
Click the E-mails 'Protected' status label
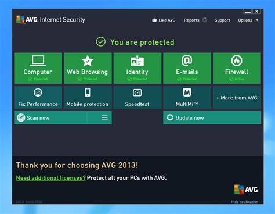click(190, 79)
